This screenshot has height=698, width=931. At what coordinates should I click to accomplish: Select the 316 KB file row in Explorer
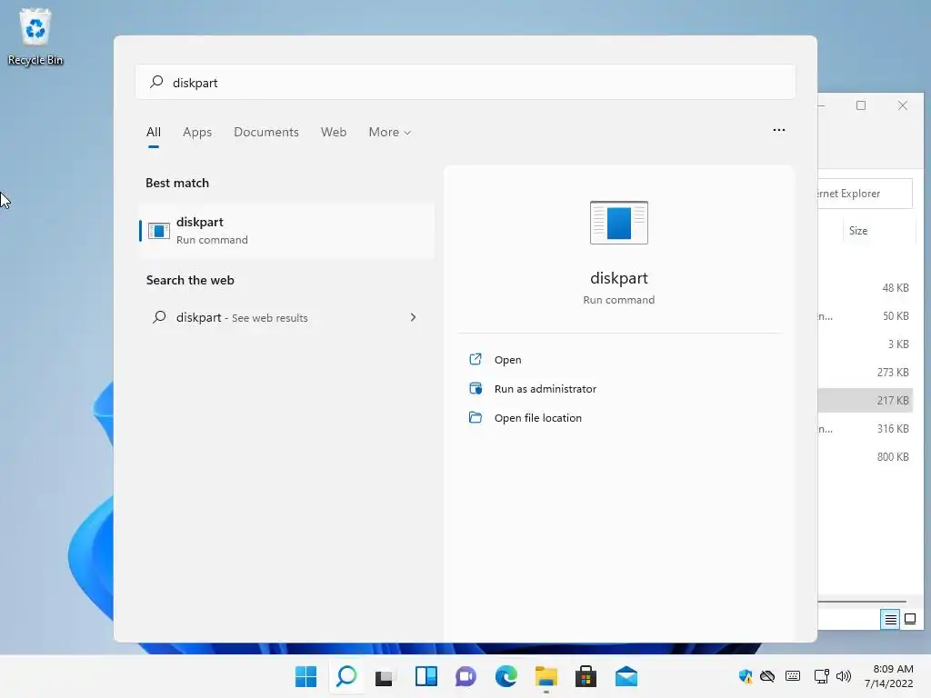865,429
